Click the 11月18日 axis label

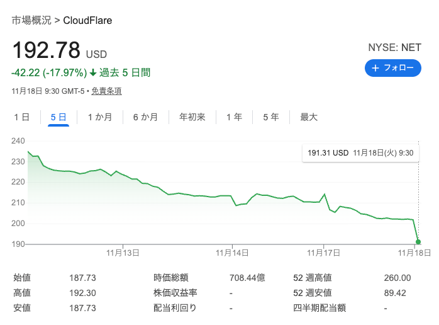414,253
